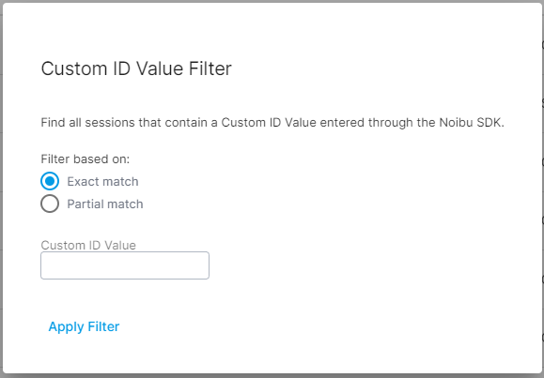Click the words "Noibu SDK" in description

[471, 123]
